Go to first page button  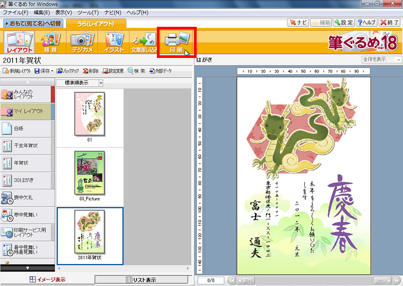[x=232, y=280]
